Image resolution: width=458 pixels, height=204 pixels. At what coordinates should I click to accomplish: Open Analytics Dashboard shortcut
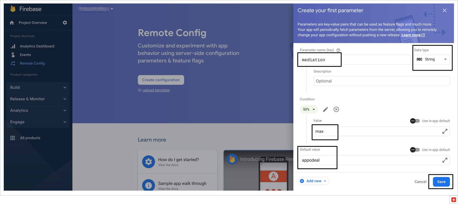coord(37,46)
